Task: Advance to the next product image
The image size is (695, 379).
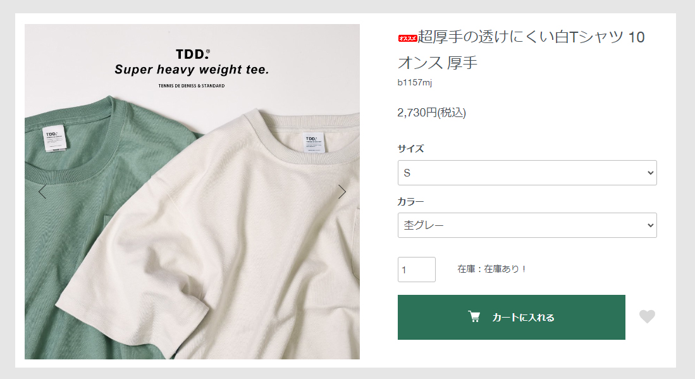Action: coord(341,192)
